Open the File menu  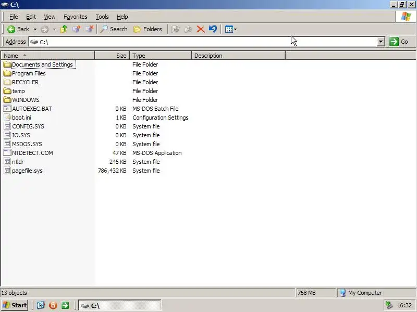point(14,17)
